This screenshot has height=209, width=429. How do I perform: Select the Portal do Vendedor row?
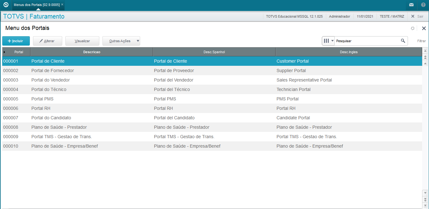click(212, 80)
